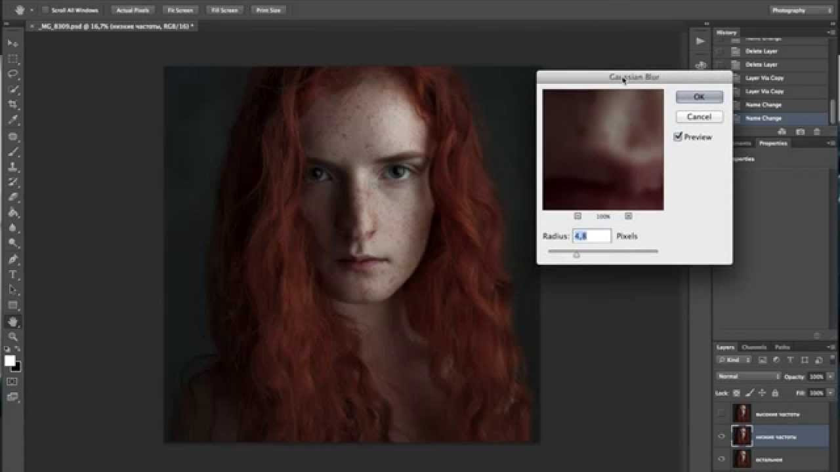Open the Opacity percentage dropdown
Image resolution: width=840 pixels, height=472 pixels.
(x=829, y=376)
